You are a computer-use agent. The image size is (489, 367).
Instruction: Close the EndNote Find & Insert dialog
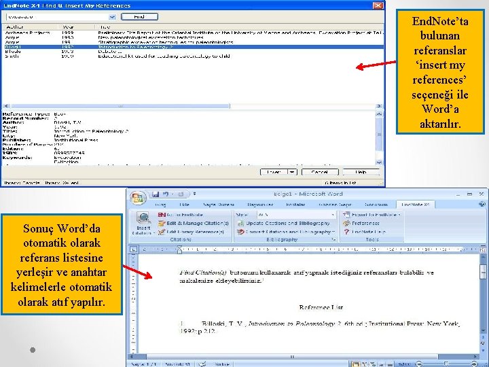coord(378,5)
